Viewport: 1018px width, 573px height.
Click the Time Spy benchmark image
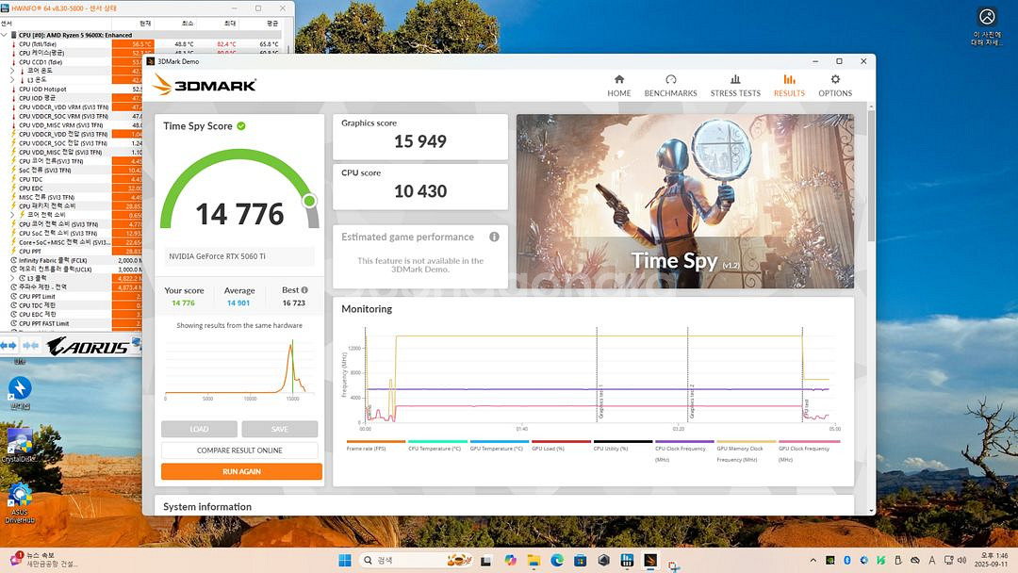pos(685,201)
